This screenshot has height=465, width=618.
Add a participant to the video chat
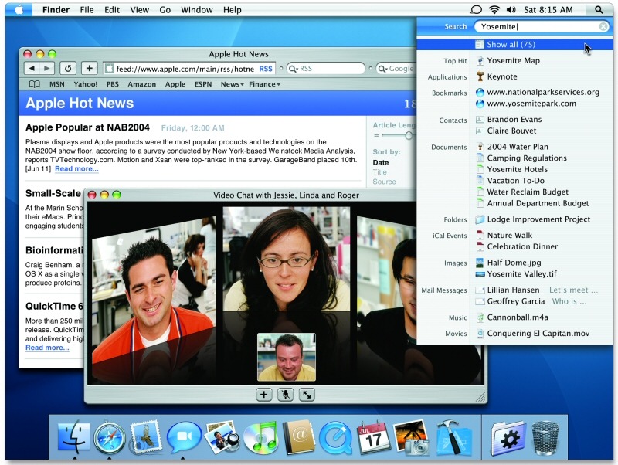263,395
